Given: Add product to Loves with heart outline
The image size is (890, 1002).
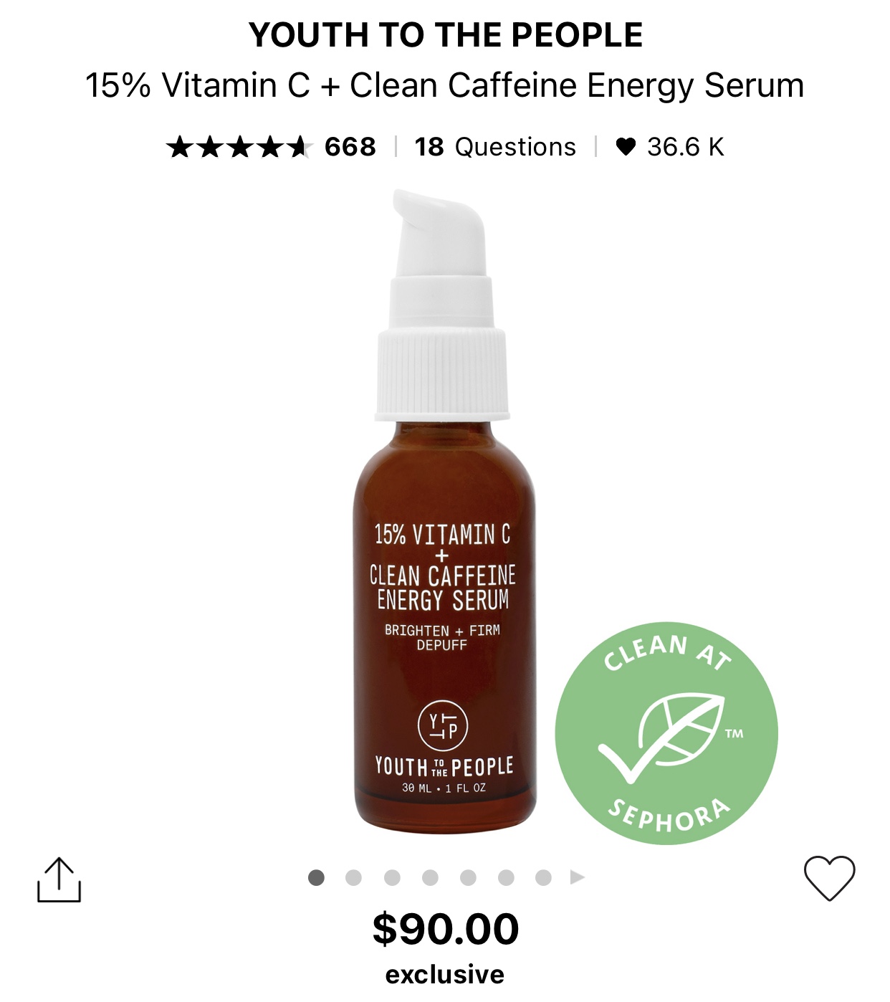Looking at the screenshot, I should (829, 878).
